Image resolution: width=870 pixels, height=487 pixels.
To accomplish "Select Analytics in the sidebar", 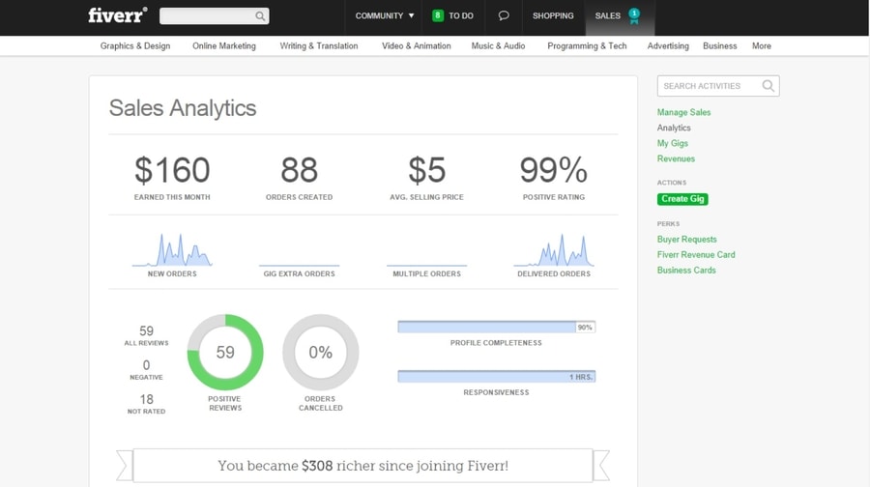I will [674, 128].
